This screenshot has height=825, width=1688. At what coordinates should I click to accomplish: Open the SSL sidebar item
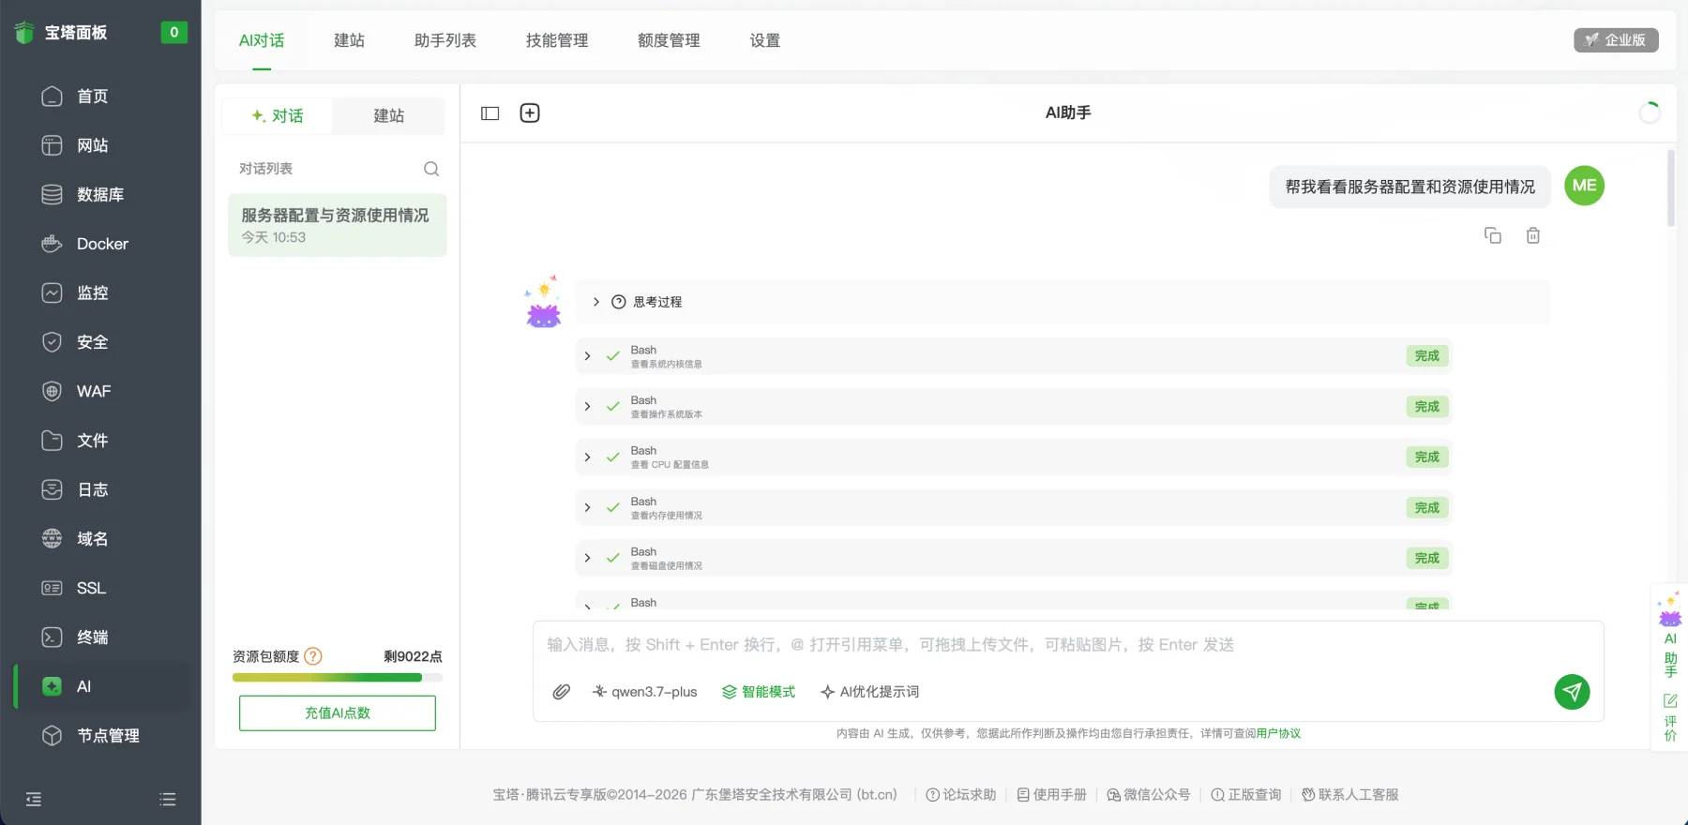coord(91,588)
